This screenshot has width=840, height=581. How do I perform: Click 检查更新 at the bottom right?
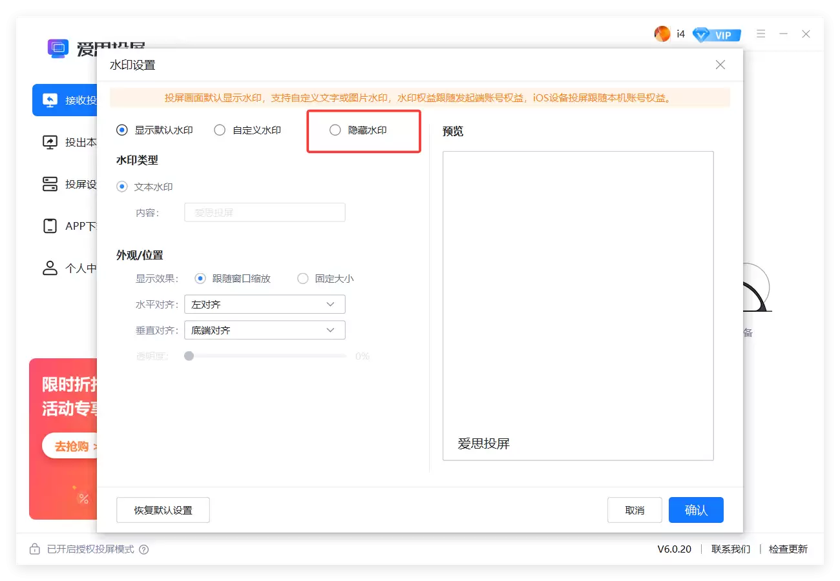point(788,549)
